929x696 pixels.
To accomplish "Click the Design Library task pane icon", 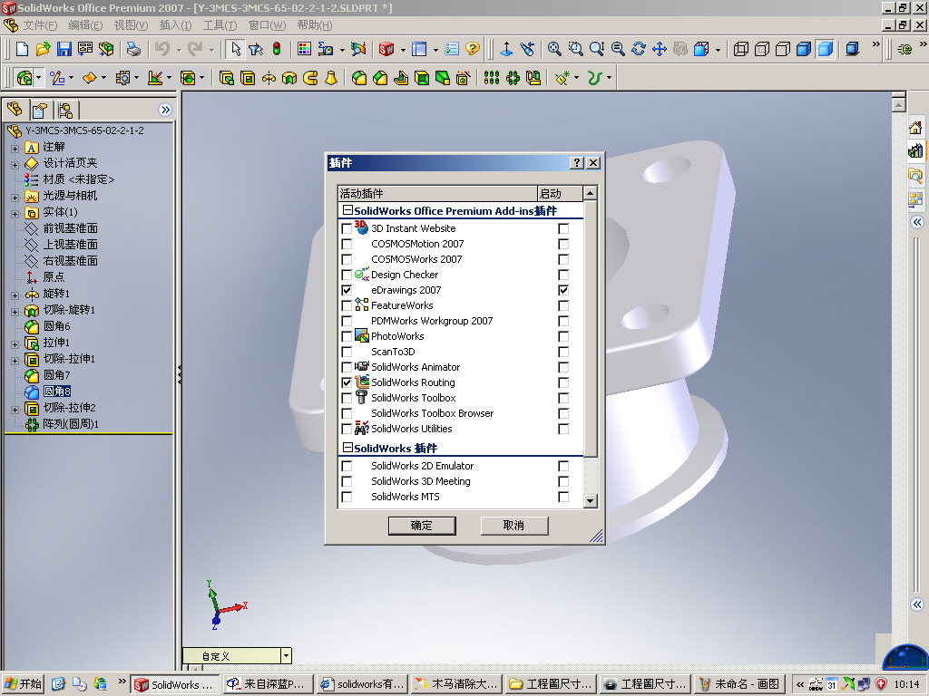I will pyautogui.click(x=915, y=151).
